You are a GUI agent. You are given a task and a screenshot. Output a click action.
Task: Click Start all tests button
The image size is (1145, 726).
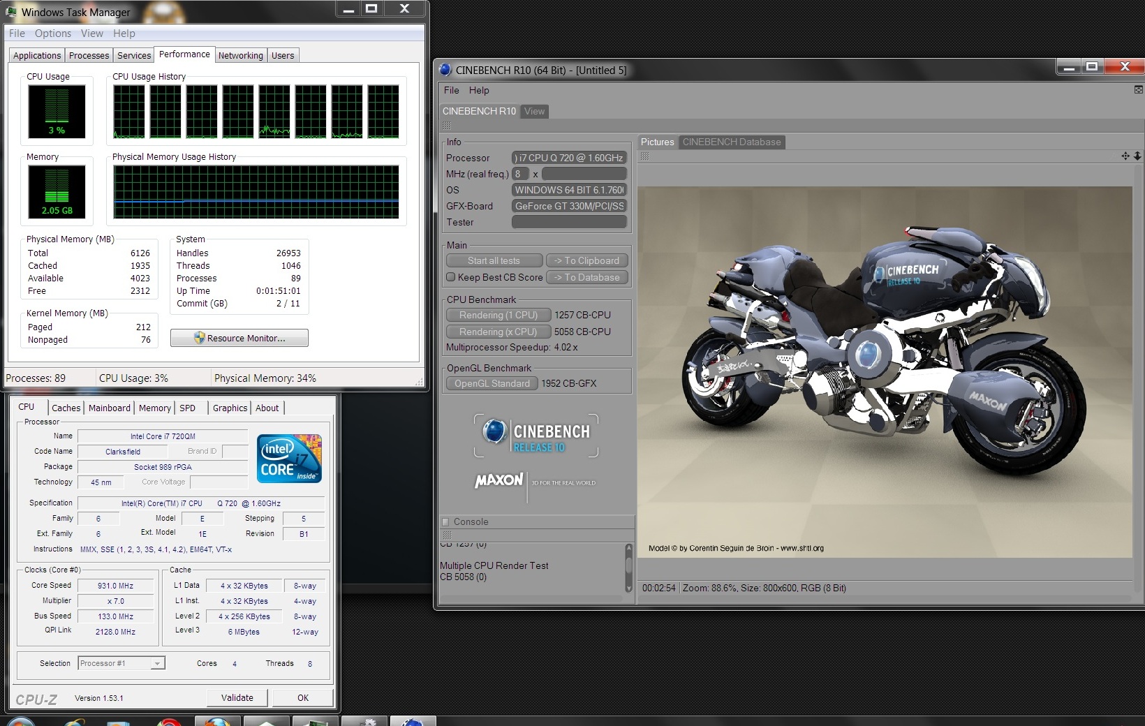tap(494, 260)
